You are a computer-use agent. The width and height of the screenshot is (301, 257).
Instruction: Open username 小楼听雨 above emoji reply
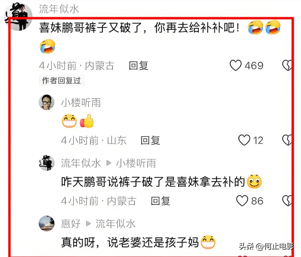[x=81, y=102]
